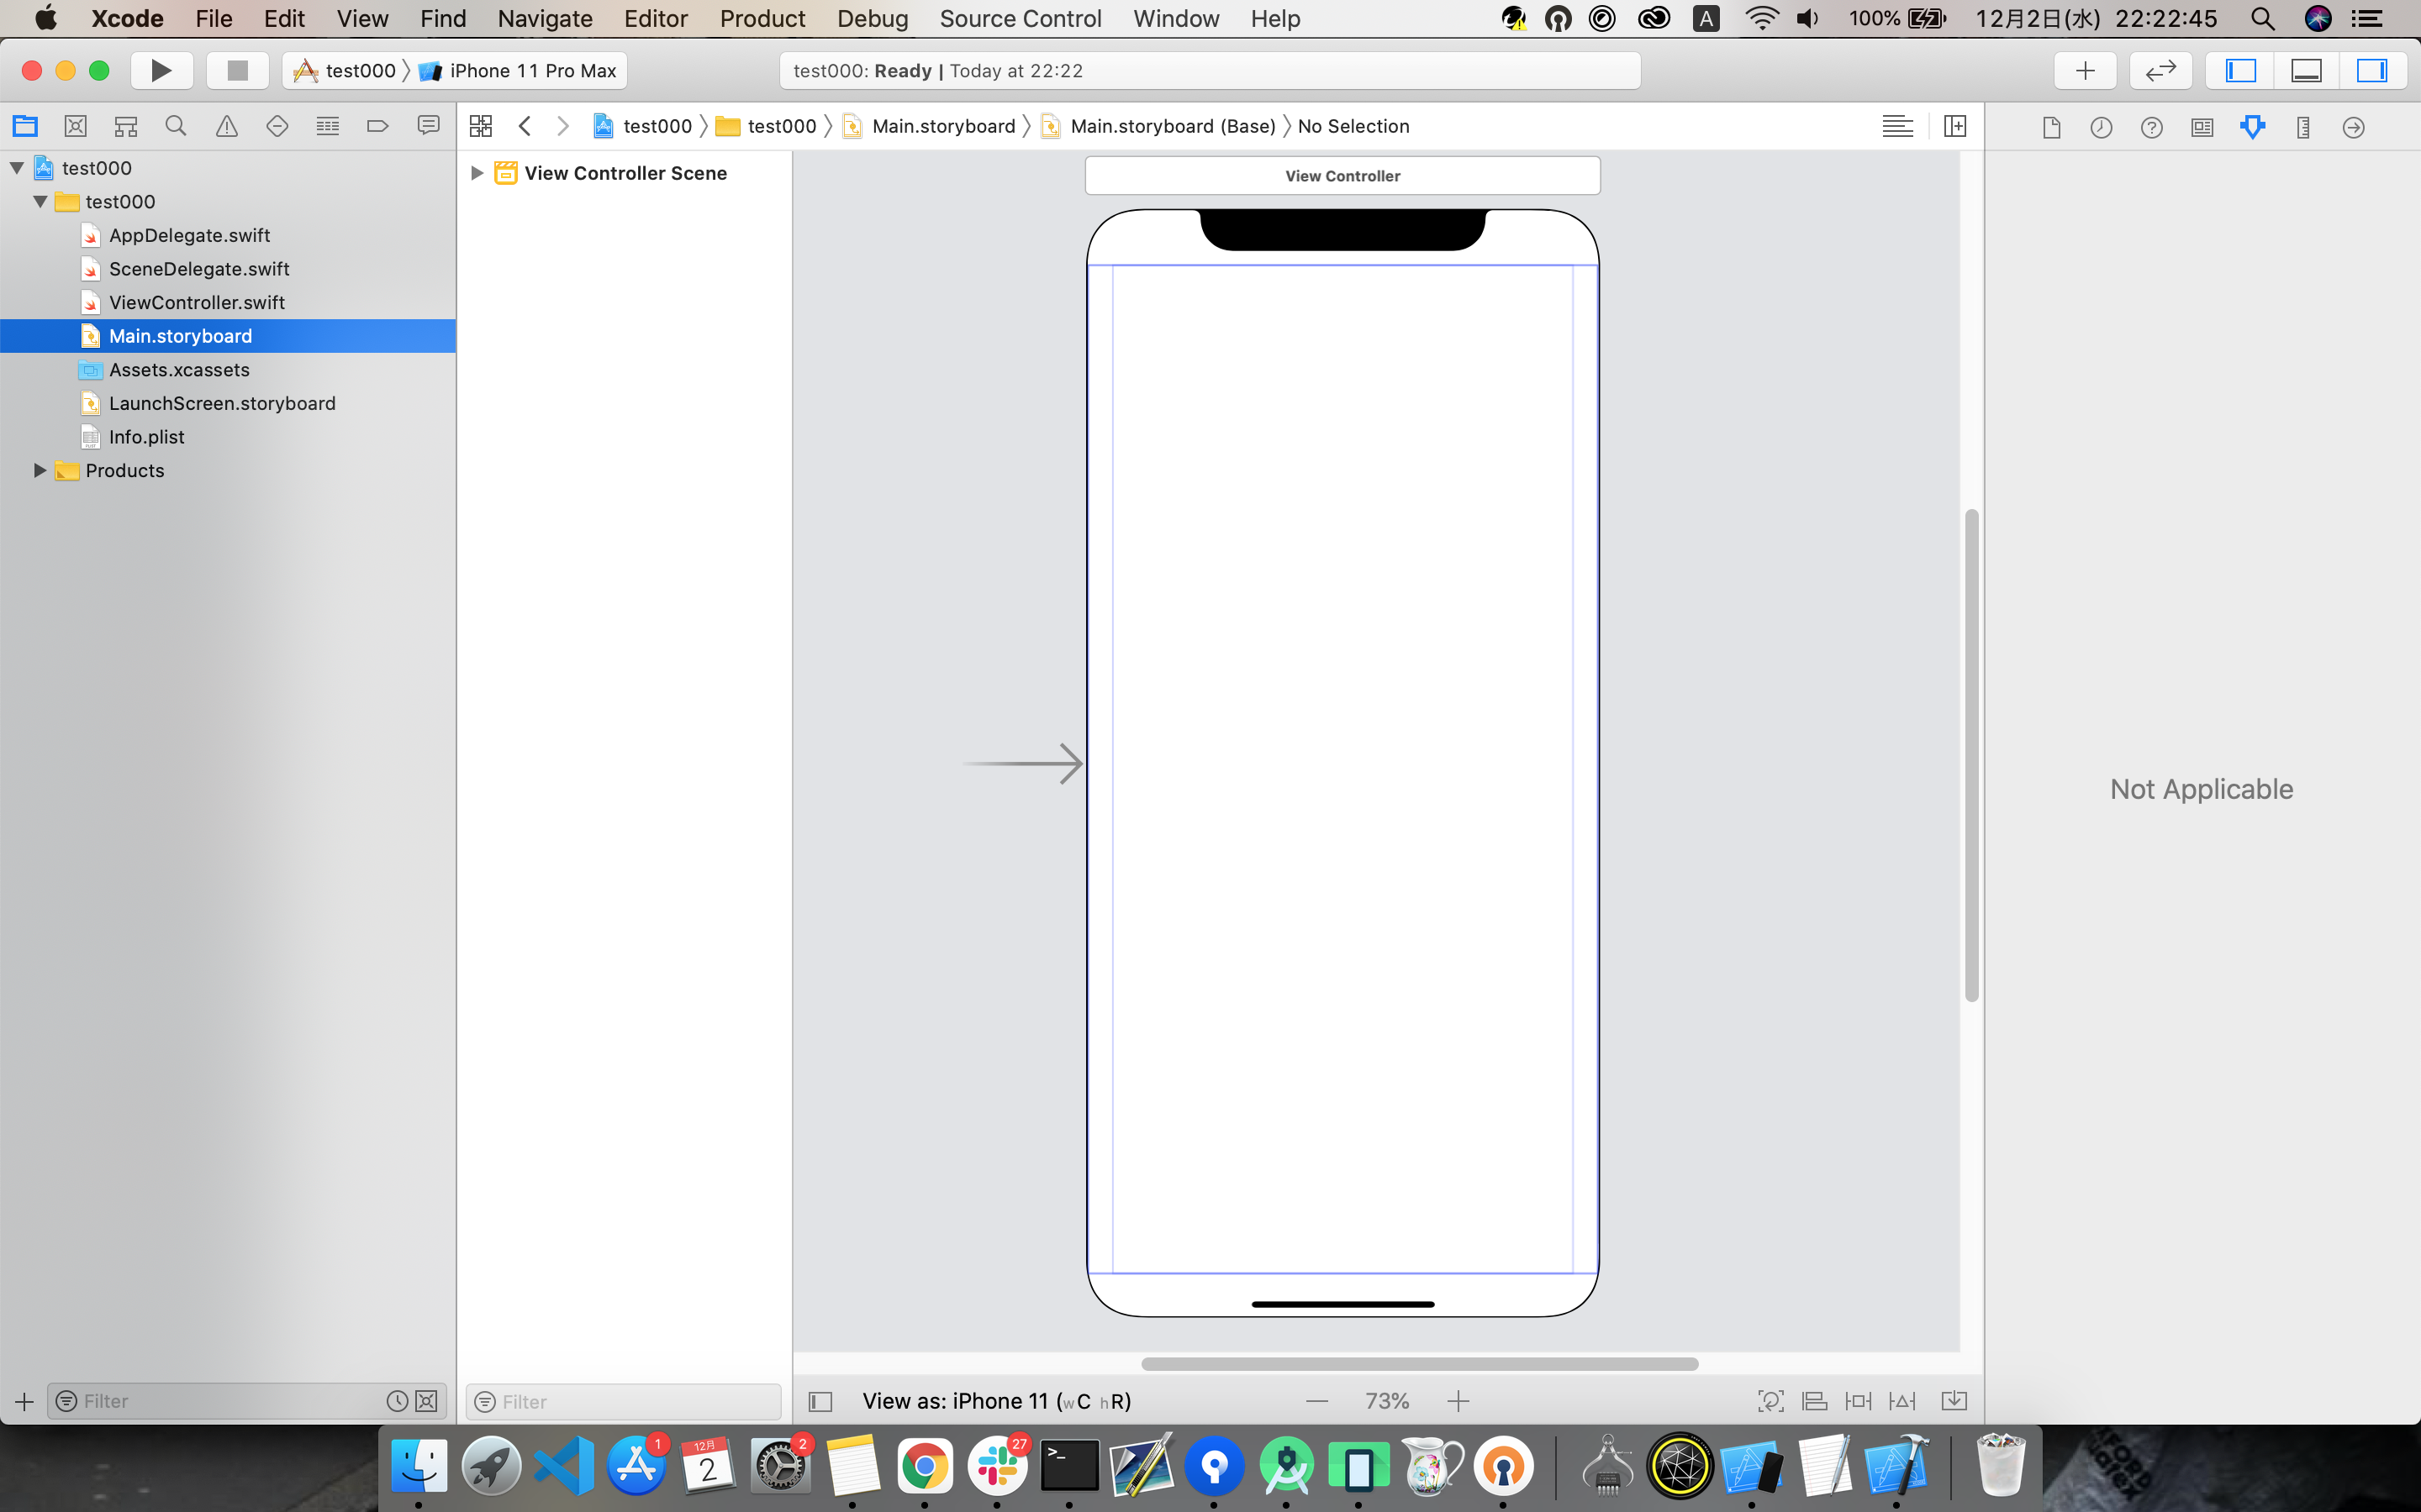This screenshot has height=1512, width=2421.
Task: Show the Connections inspector
Action: click(x=2354, y=127)
